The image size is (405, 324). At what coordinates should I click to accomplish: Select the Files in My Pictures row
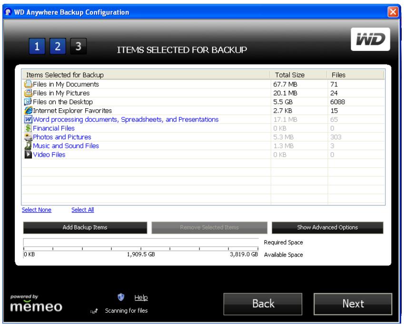[x=203, y=93]
